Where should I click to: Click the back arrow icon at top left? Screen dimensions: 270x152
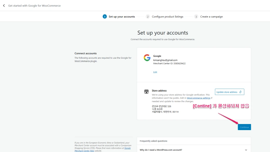[x=4, y=6]
